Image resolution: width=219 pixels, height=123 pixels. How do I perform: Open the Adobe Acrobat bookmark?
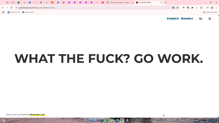tap(28, 12)
